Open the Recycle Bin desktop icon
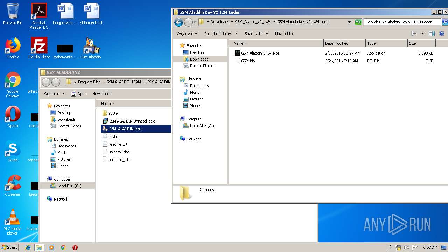Screen dimensions: 448x252 click(x=13, y=14)
